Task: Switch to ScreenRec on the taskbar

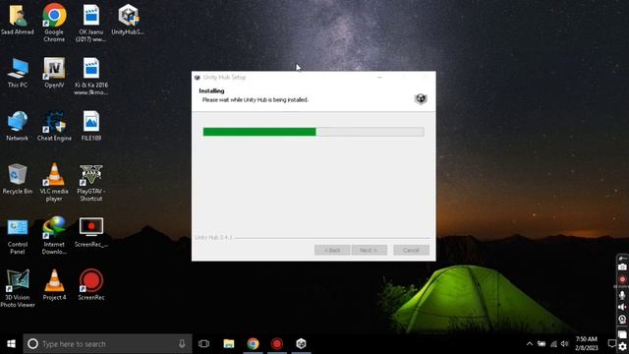Action: tap(277, 344)
